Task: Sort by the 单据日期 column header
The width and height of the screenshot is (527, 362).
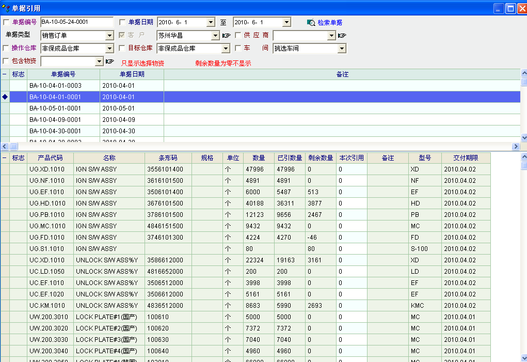Action: pyautogui.click(x=132, y=74)
